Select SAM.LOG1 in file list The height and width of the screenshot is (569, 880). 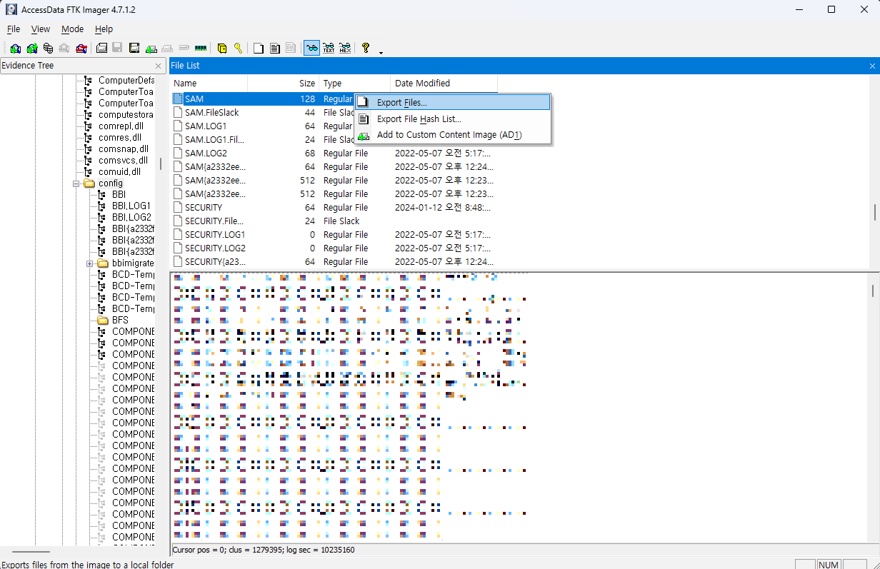coord(206,126)
